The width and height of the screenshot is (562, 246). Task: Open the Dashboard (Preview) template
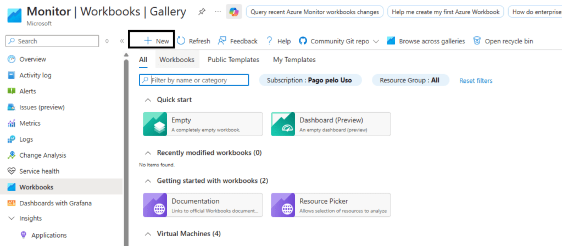point(331,124)
